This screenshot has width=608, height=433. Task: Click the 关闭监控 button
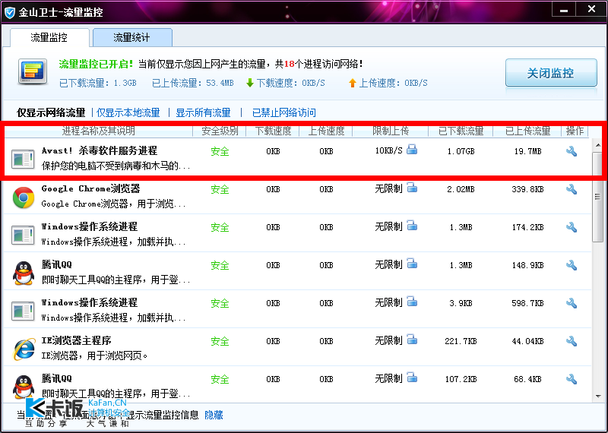pos(551,73)
